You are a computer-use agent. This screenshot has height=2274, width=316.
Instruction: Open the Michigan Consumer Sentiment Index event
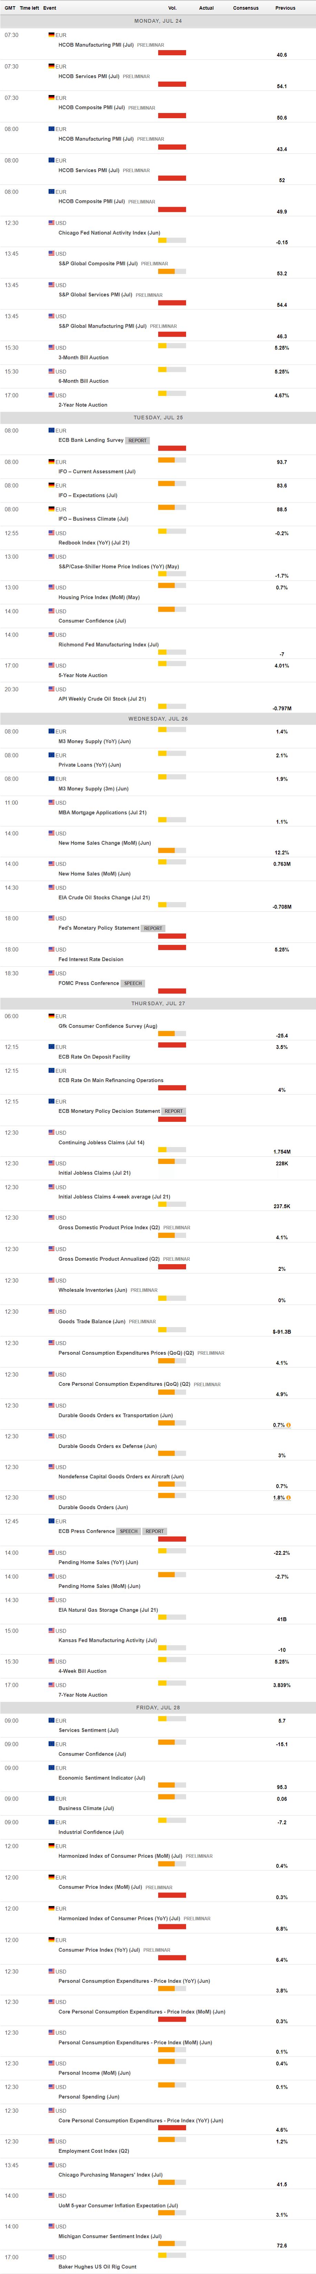[110, 2236]
